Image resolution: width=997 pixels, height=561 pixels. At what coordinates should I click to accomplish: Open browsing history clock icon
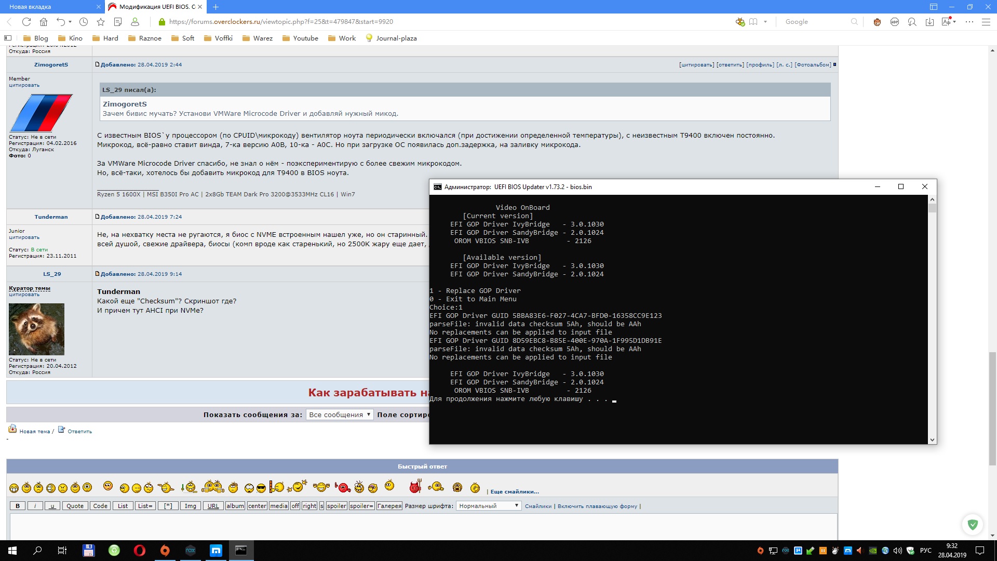[x=84, y=22]
